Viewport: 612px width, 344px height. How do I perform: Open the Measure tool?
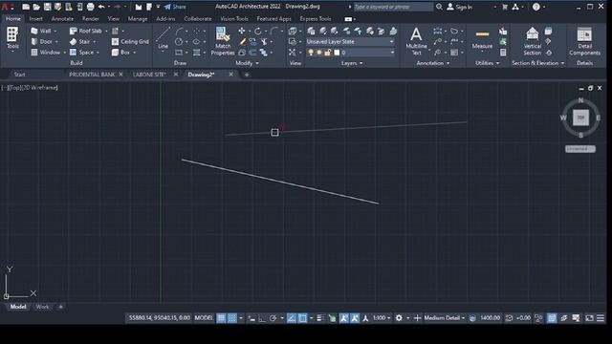[482, 39]
